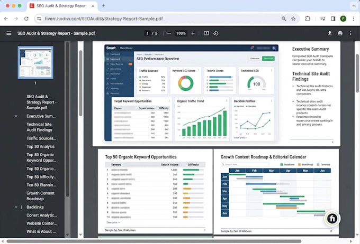Open the media control playlist icon
Image resolution: width=360 pixels, height=244 pixels.
[323, 19]
